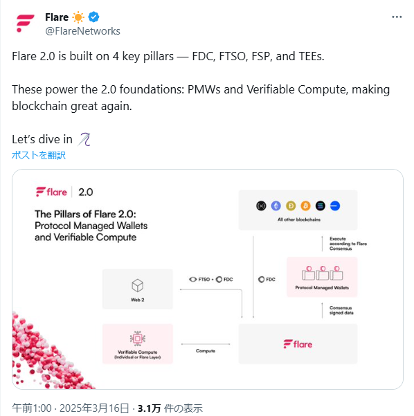Screen dimensions: 414x416
Task: Click the Protocol Managed Wallets box
Action: [322, 277]
